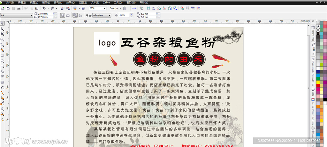
Task: Click the Undo arrow icon
Action: point(44,8)
